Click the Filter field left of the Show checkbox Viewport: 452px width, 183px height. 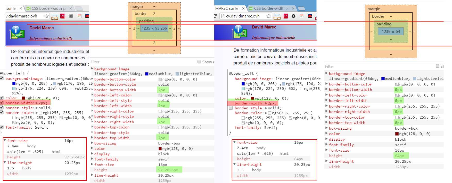(142, 62)
